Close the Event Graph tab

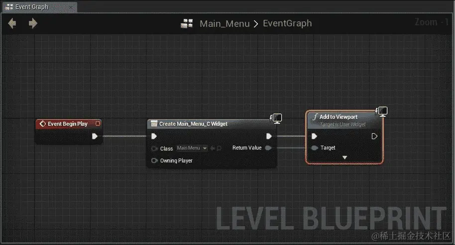70,7
